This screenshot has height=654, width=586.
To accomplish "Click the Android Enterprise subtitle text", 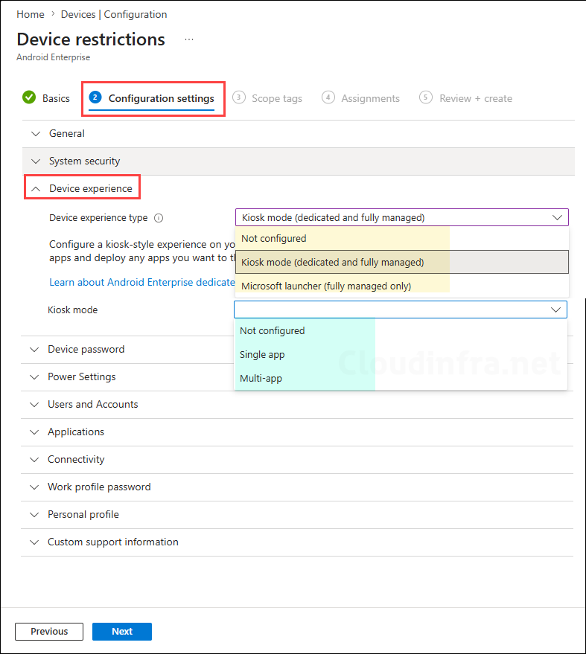I will [54, 57].
